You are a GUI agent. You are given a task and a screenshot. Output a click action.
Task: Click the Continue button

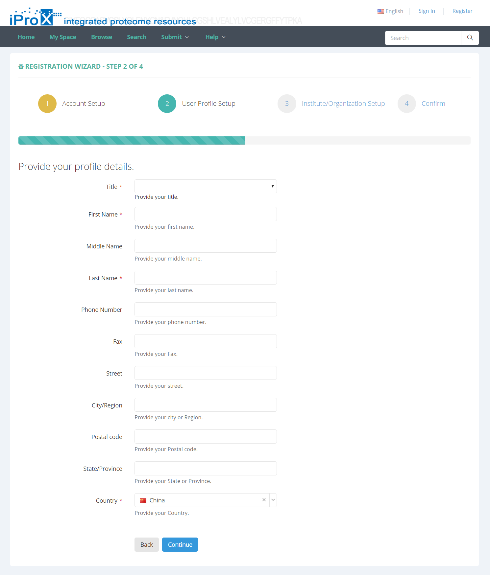point(180,545)
